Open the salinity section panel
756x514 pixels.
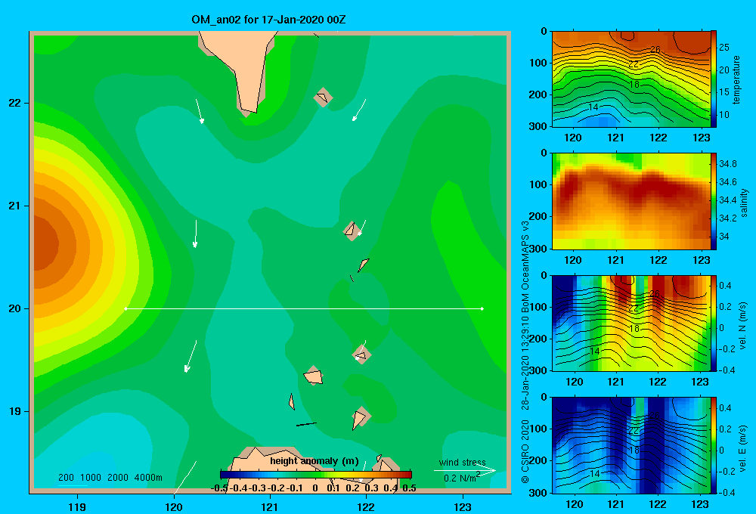click(631, 201)
